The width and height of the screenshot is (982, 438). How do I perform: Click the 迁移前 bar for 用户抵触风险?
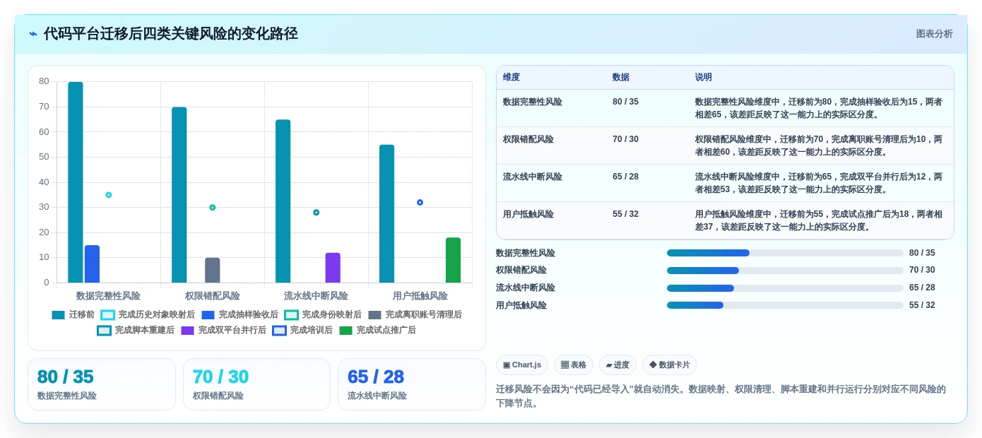tap(386, 214)
